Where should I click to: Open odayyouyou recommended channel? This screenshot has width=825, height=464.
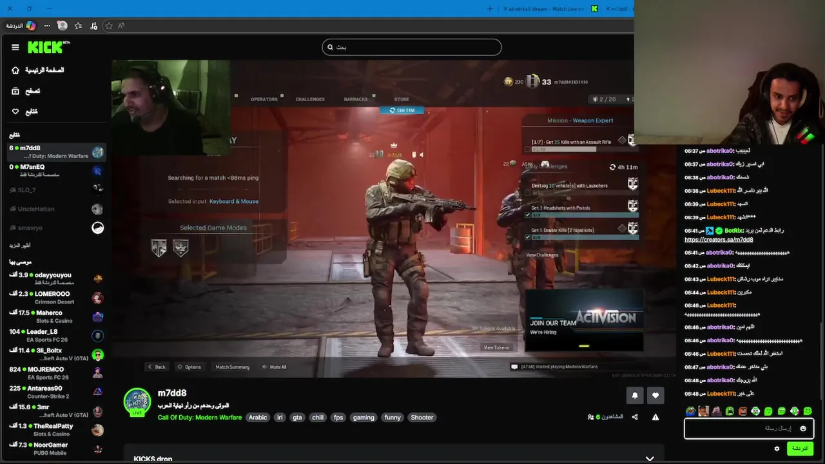(x=56, y=278)
